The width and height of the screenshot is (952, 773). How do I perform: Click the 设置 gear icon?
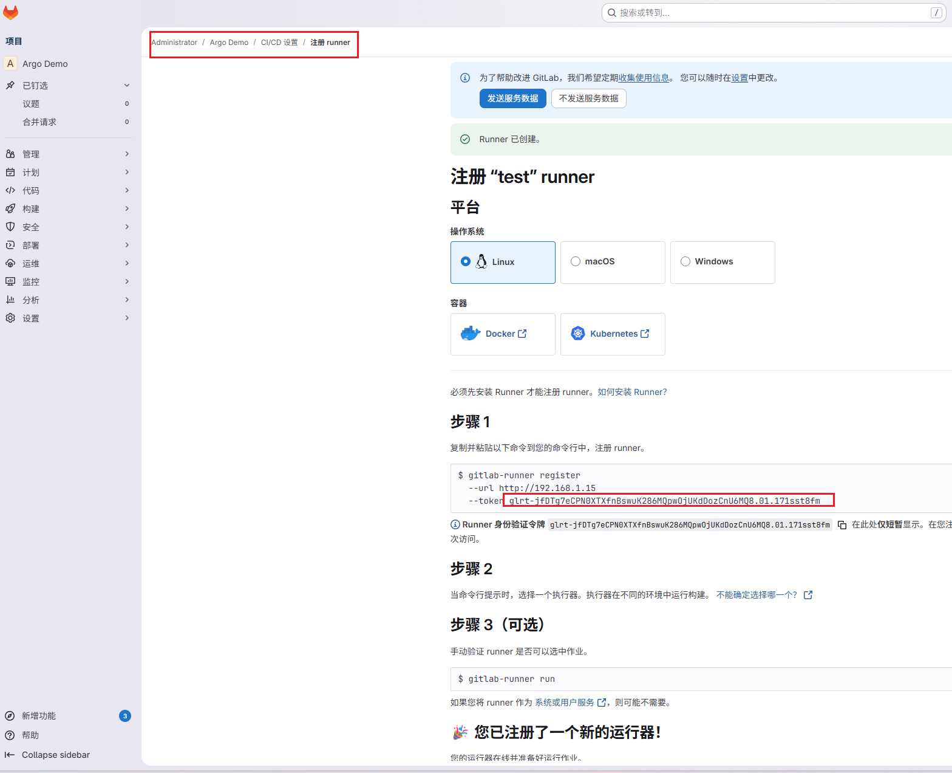(x=10, y=318)
